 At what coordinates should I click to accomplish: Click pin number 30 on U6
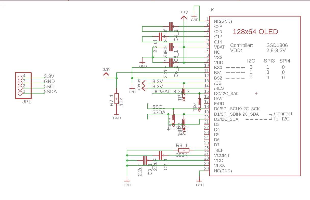click(207, 168)
